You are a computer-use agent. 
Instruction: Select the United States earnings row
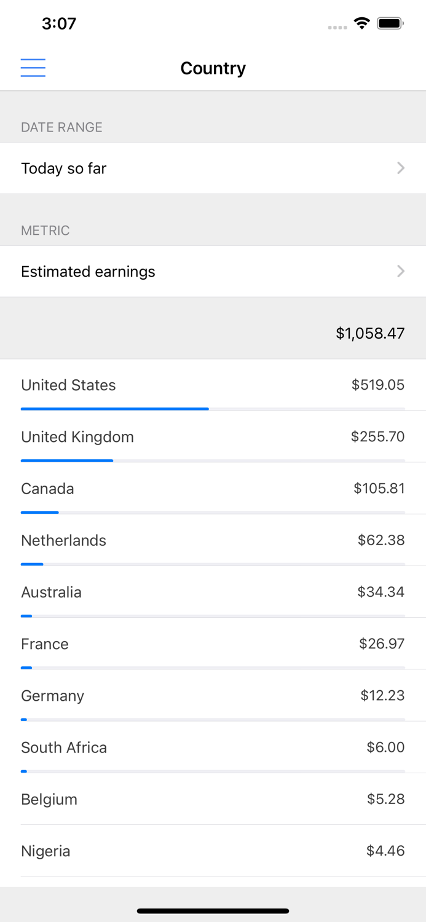(x=213, y=385)
